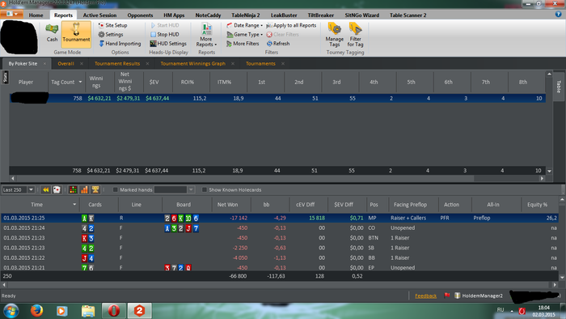Apply filters to all reports
The width and height of the screenshot is (566, 319).
[x=291, y=25]
